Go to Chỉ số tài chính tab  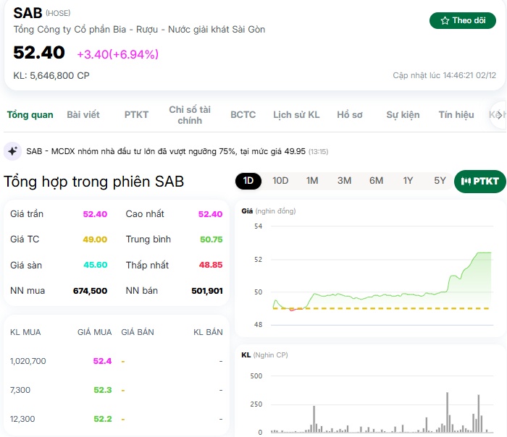pyautogui.click(x=190, y=115)
